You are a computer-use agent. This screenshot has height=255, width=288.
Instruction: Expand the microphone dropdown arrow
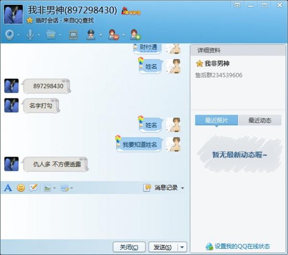click(x=38, y=35)
